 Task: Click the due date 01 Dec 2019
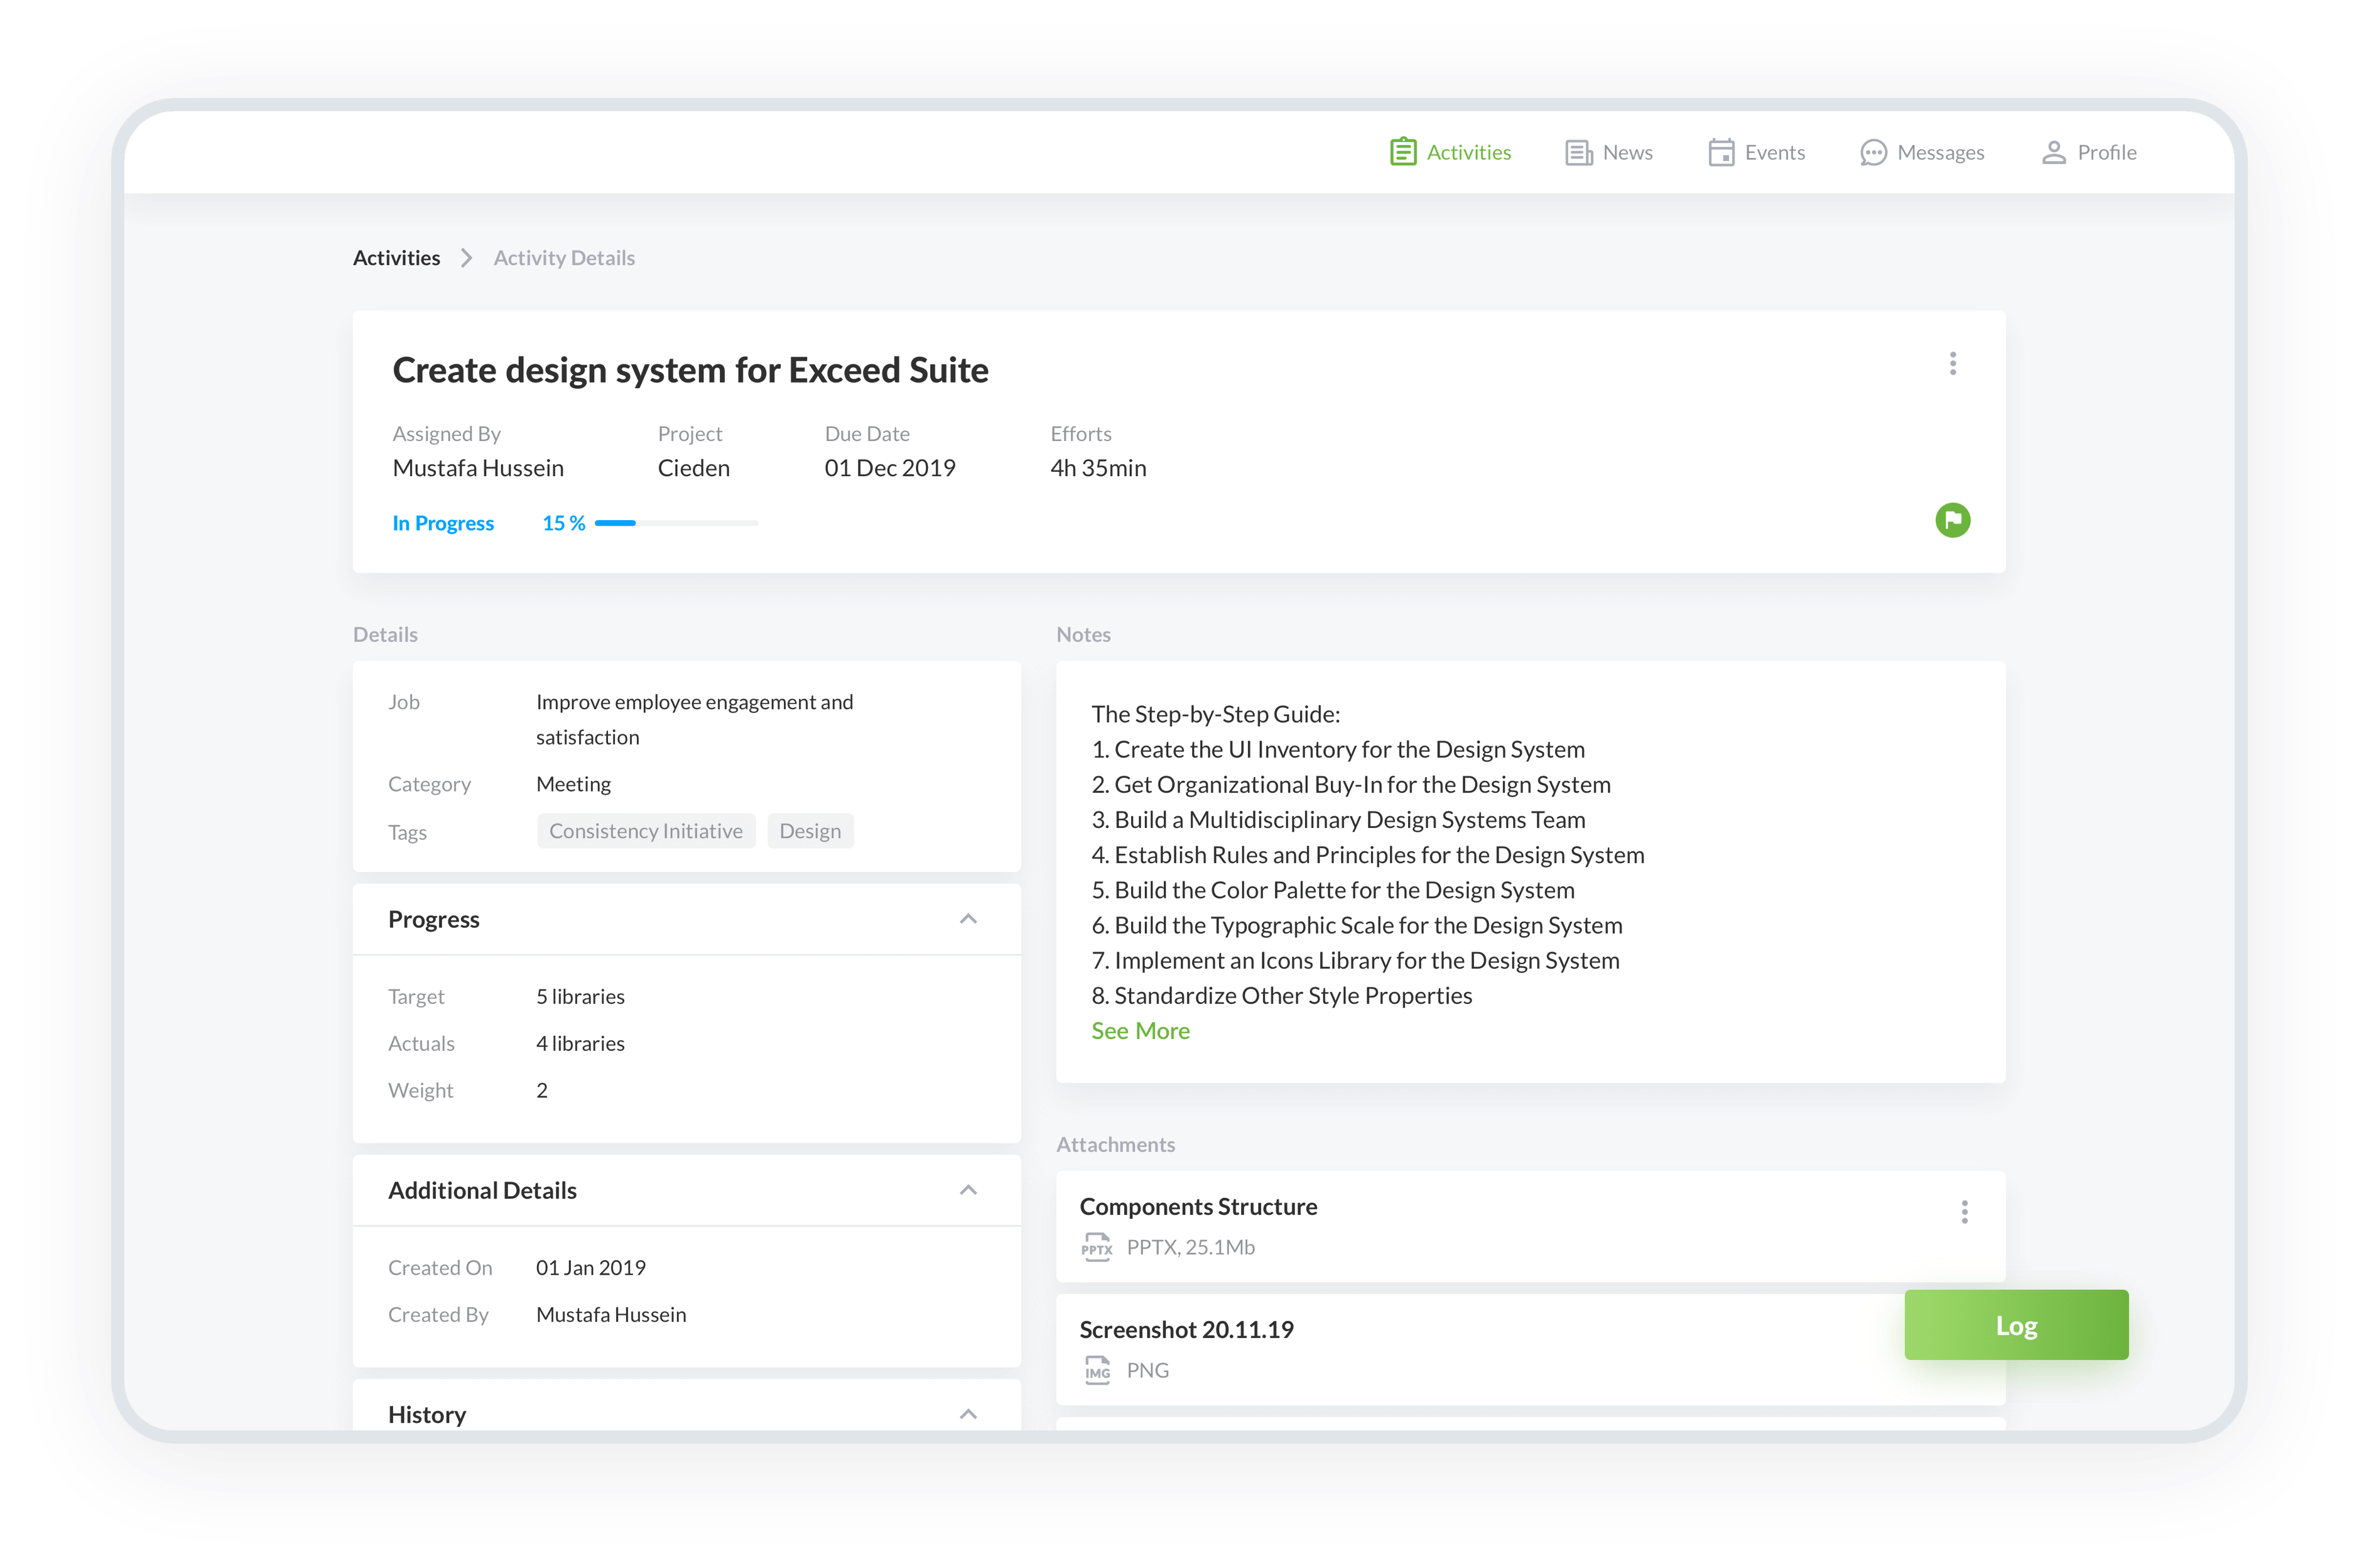889,468
